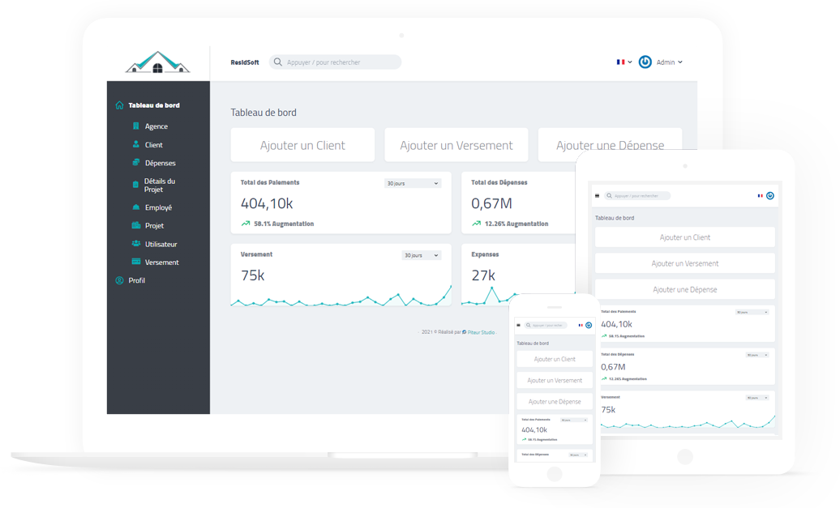Click the search magnifier icon on laptop

[277, 62]
